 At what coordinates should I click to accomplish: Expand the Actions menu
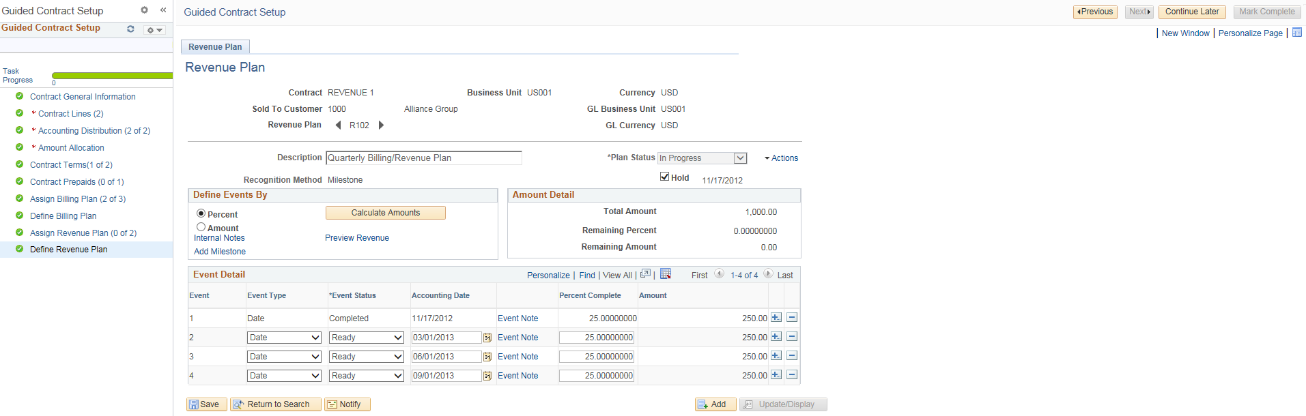pyautogui.click(x=781, y=158)
